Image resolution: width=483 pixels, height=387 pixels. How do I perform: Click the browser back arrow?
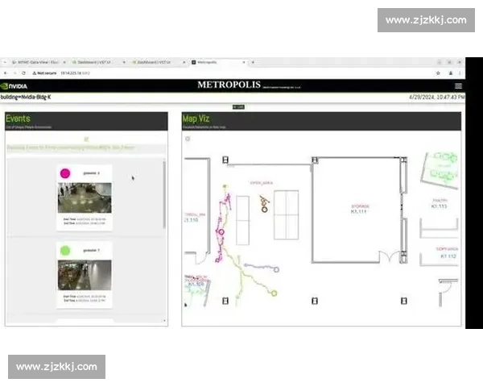tap(6, 73)
